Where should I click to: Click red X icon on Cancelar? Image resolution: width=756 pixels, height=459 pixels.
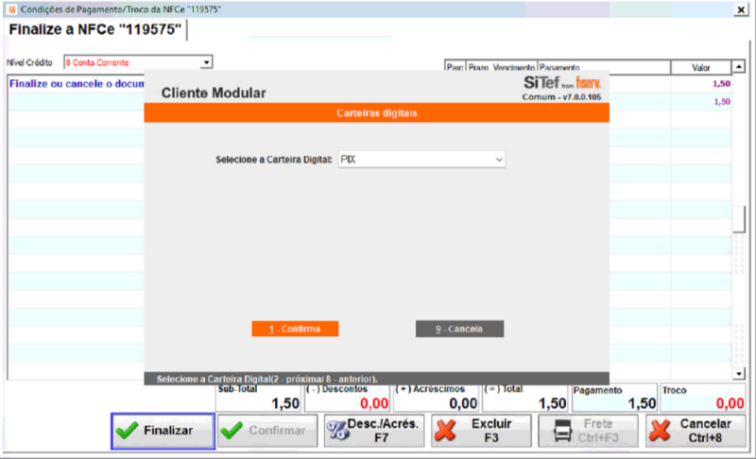tap(660, 431)
